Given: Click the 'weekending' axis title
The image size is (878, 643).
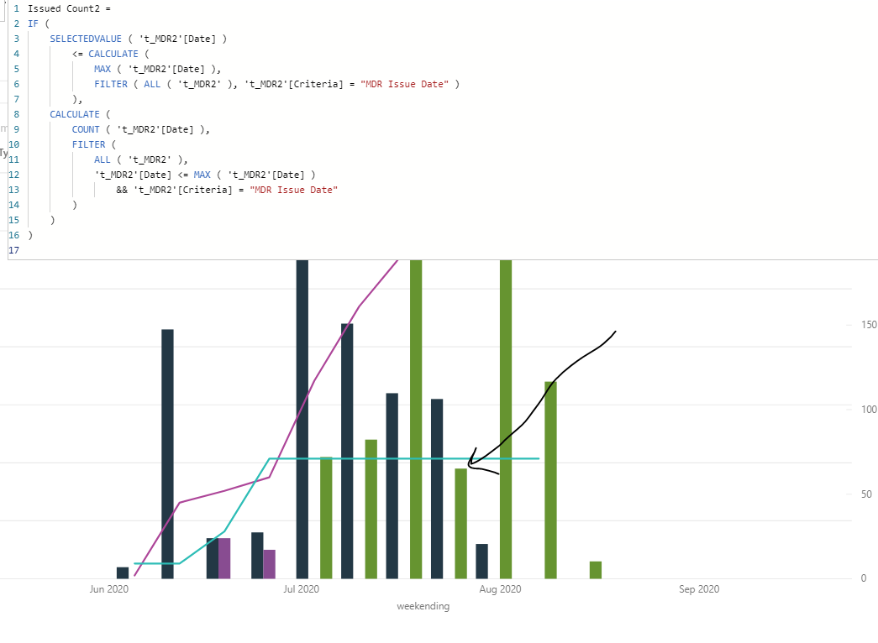Looking at the screenshot, I should [x=423, y=606].
